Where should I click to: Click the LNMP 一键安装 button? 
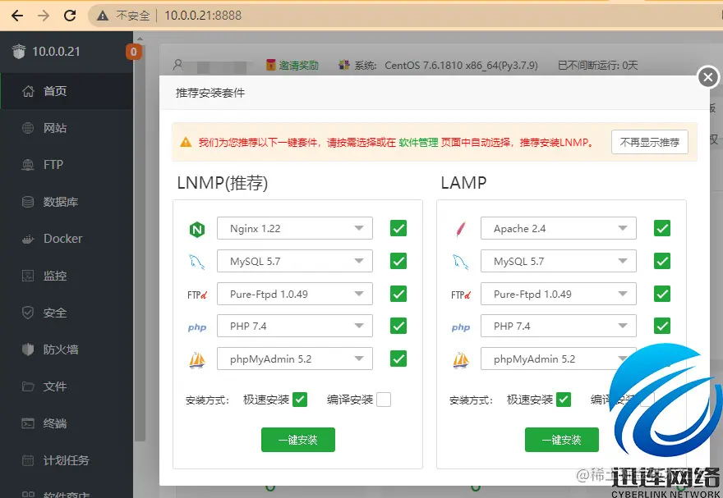(298, 440)
